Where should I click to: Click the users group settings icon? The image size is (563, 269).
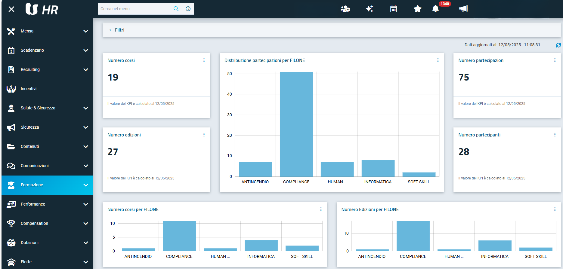(345, 9)
